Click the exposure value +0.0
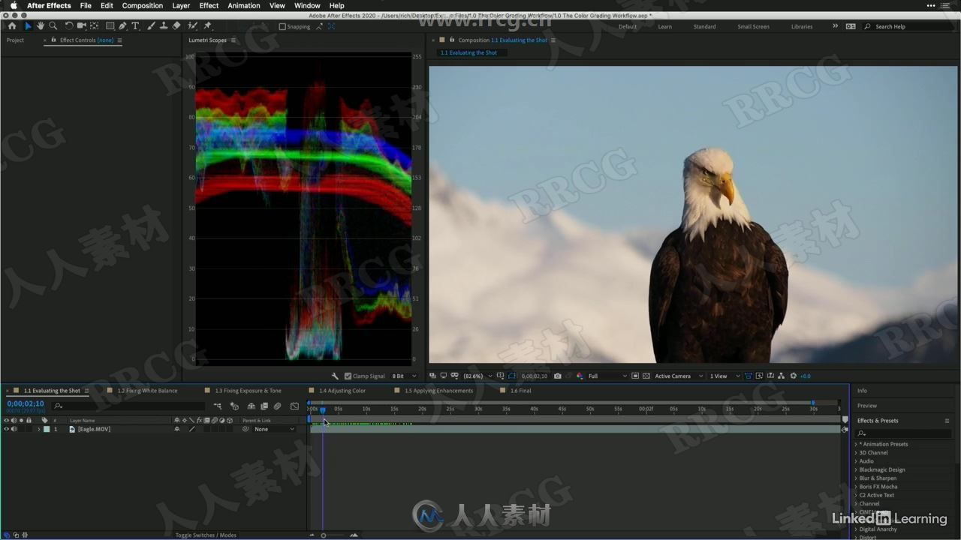The width and height of the screenshot is (961, 540). (805, 376)
